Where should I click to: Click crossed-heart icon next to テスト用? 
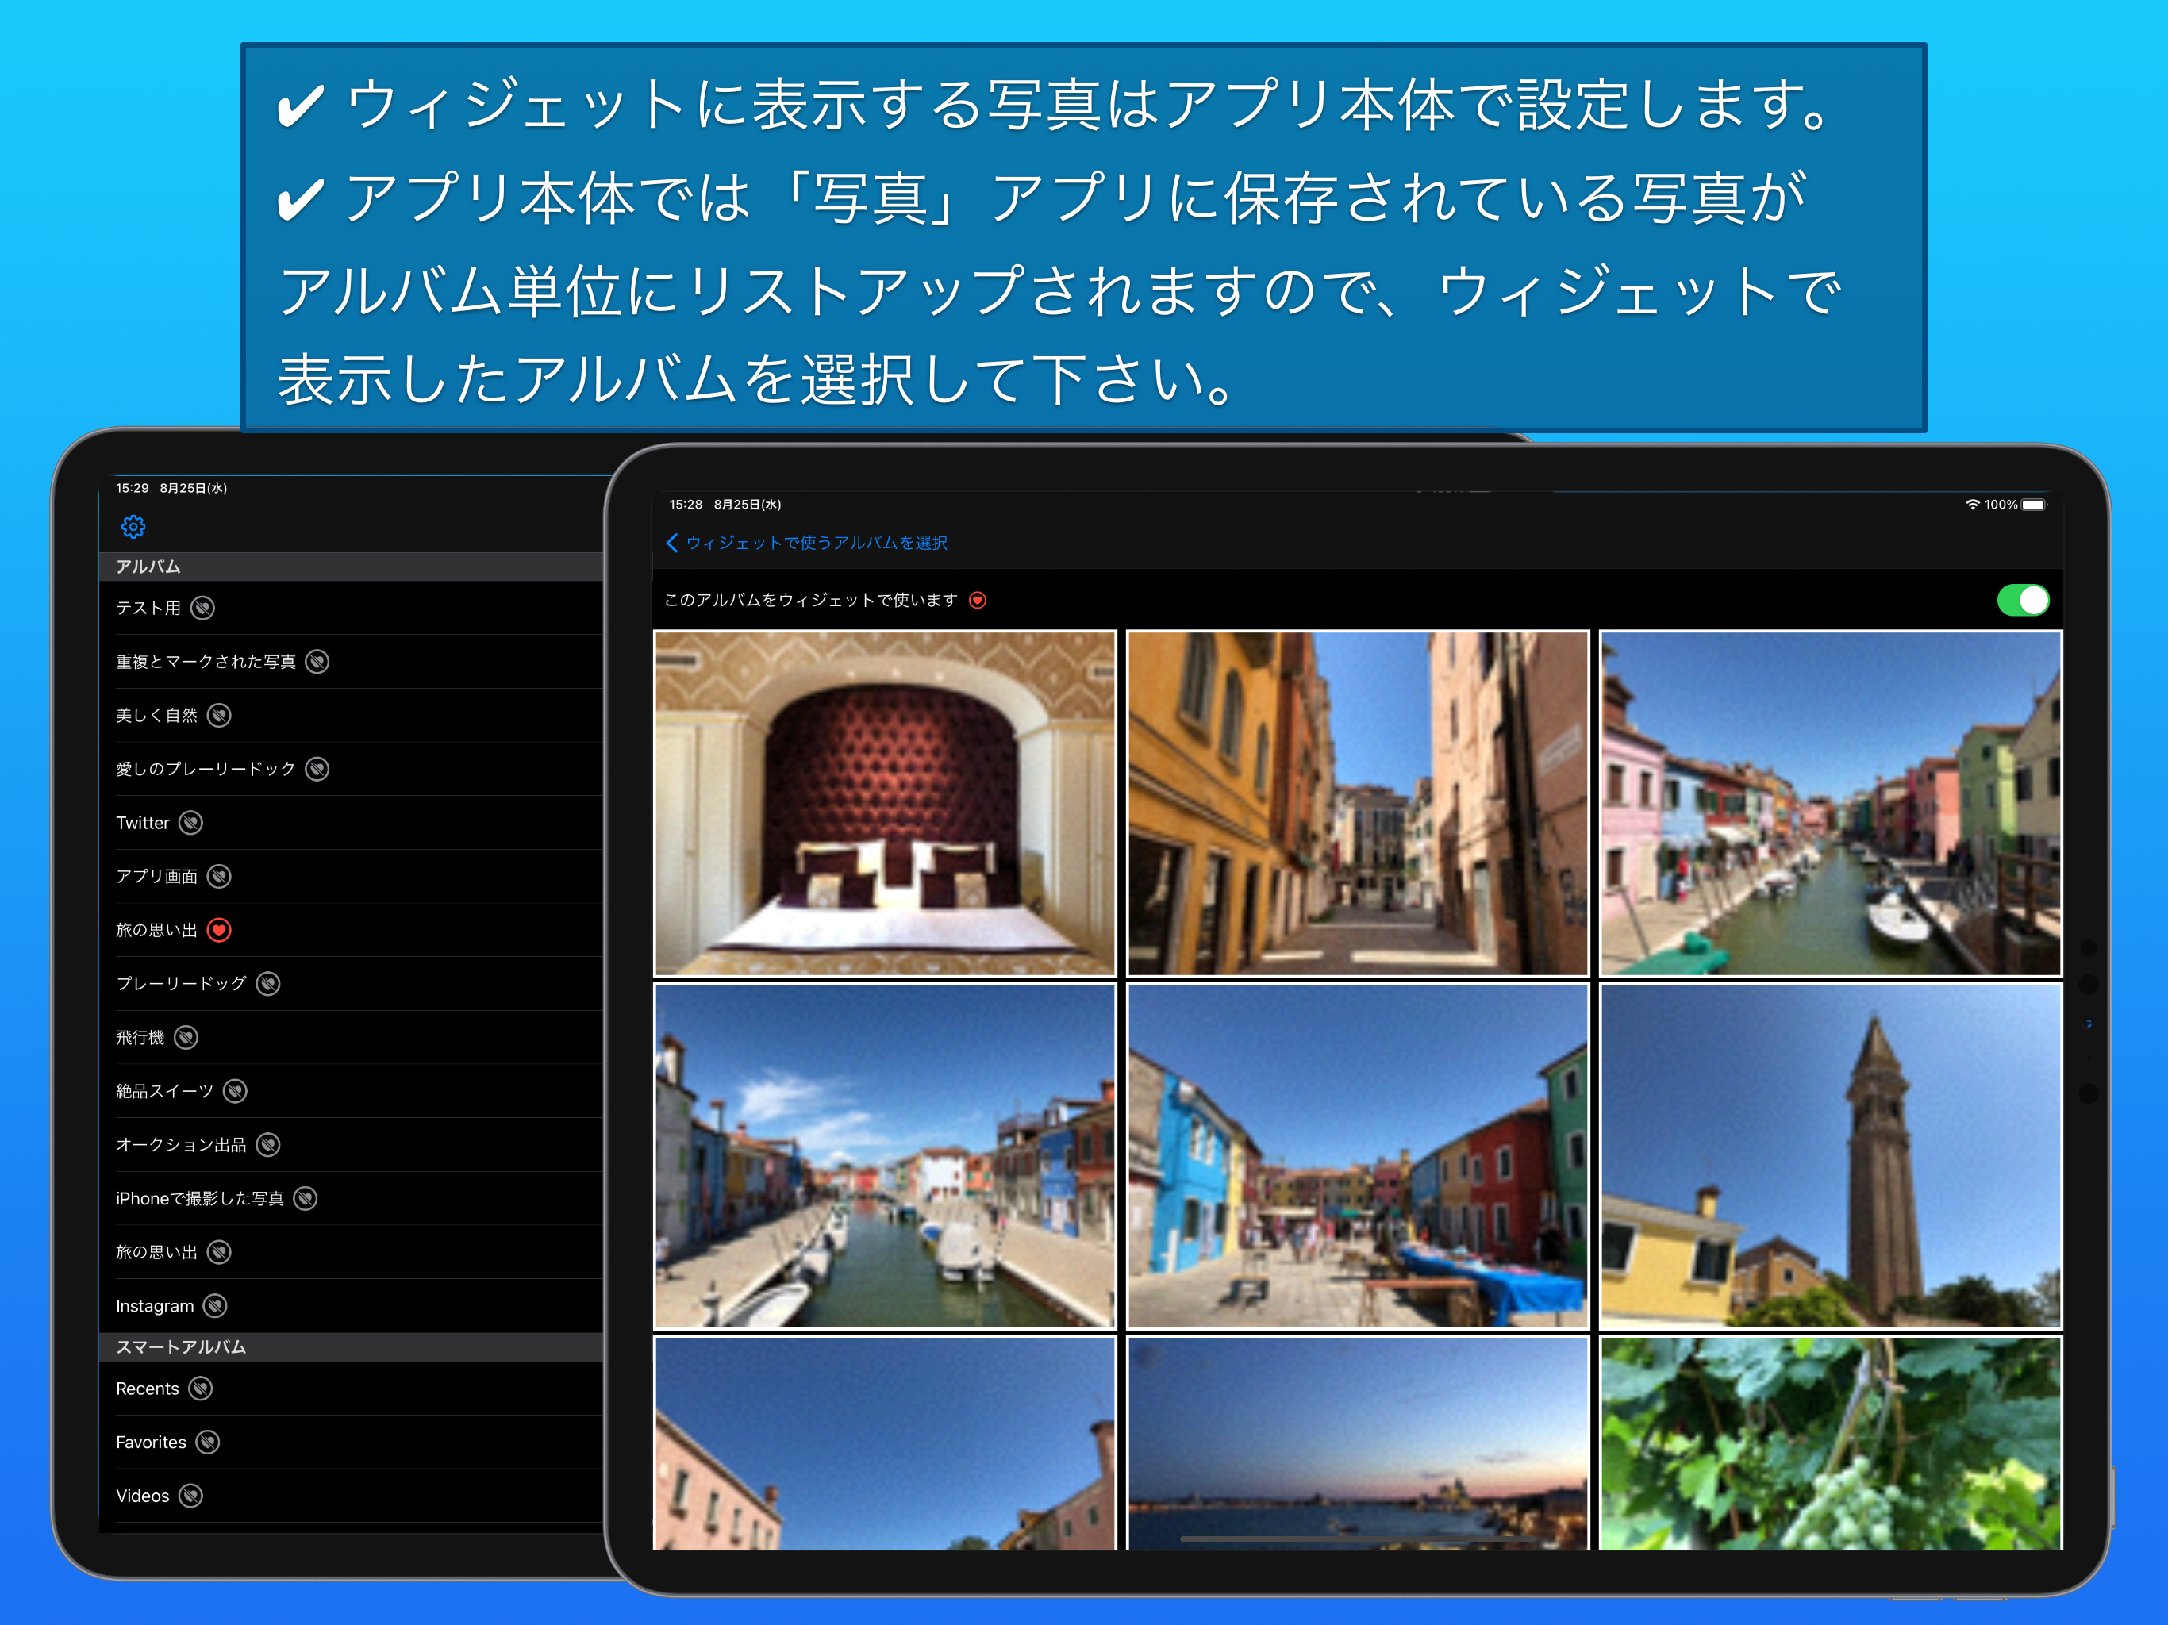click(203, 609)
